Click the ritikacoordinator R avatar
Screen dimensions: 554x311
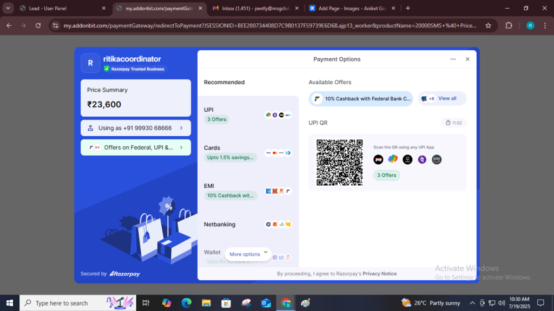click(x=90, y=63)
